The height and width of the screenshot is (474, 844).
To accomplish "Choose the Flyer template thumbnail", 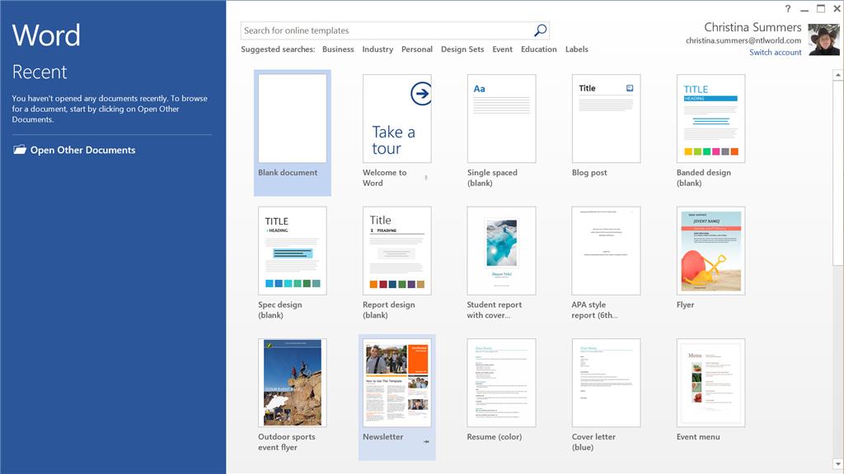I will coord(710,251).
